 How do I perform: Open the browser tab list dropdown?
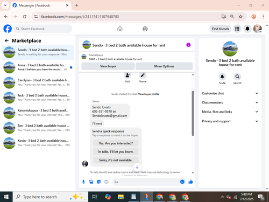[5, 5]
